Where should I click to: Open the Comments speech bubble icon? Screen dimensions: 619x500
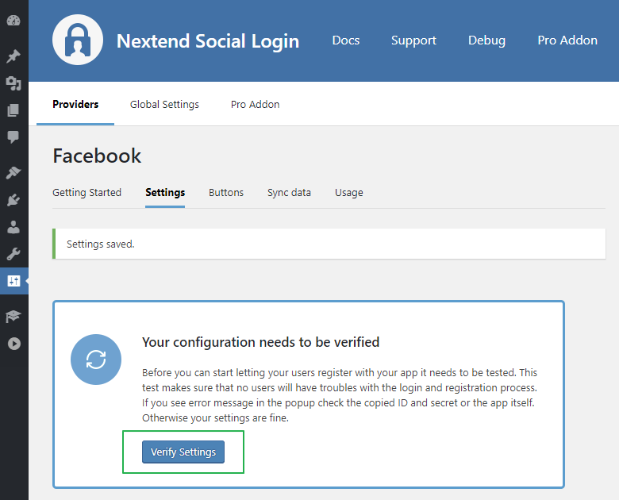(13, 137)
